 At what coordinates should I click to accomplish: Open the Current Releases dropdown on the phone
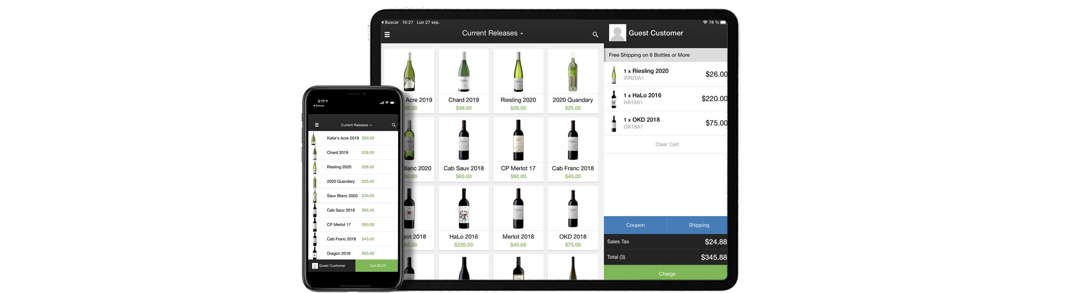[356, 125]
